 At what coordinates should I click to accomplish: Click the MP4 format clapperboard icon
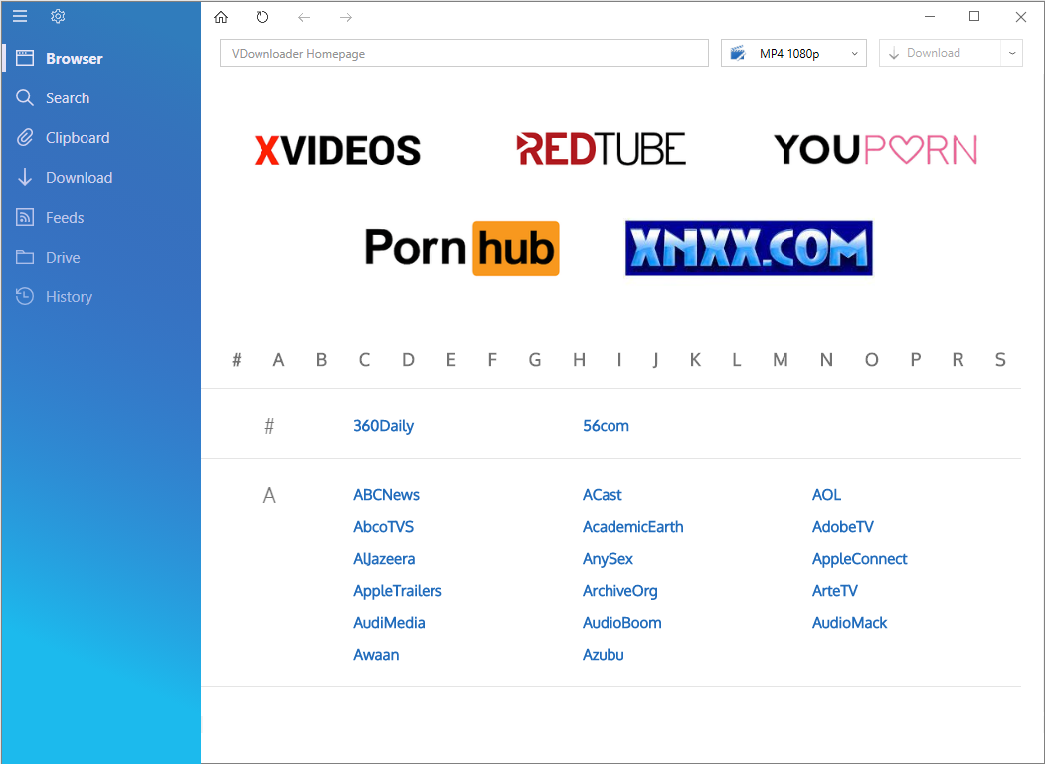(738, 53)
